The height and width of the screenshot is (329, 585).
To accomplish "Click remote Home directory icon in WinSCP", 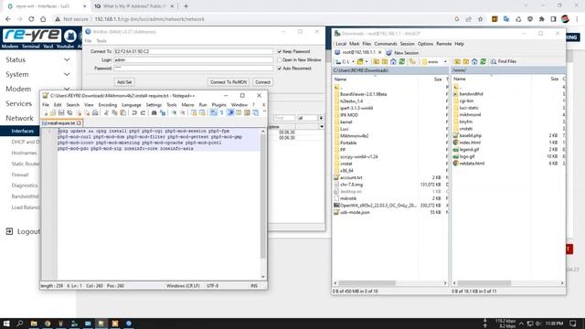I will coord(474,61).
